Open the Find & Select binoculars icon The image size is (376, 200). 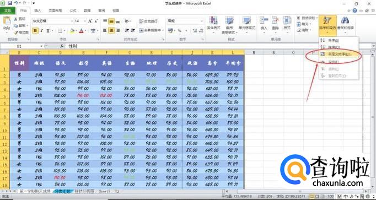point(345,20)
